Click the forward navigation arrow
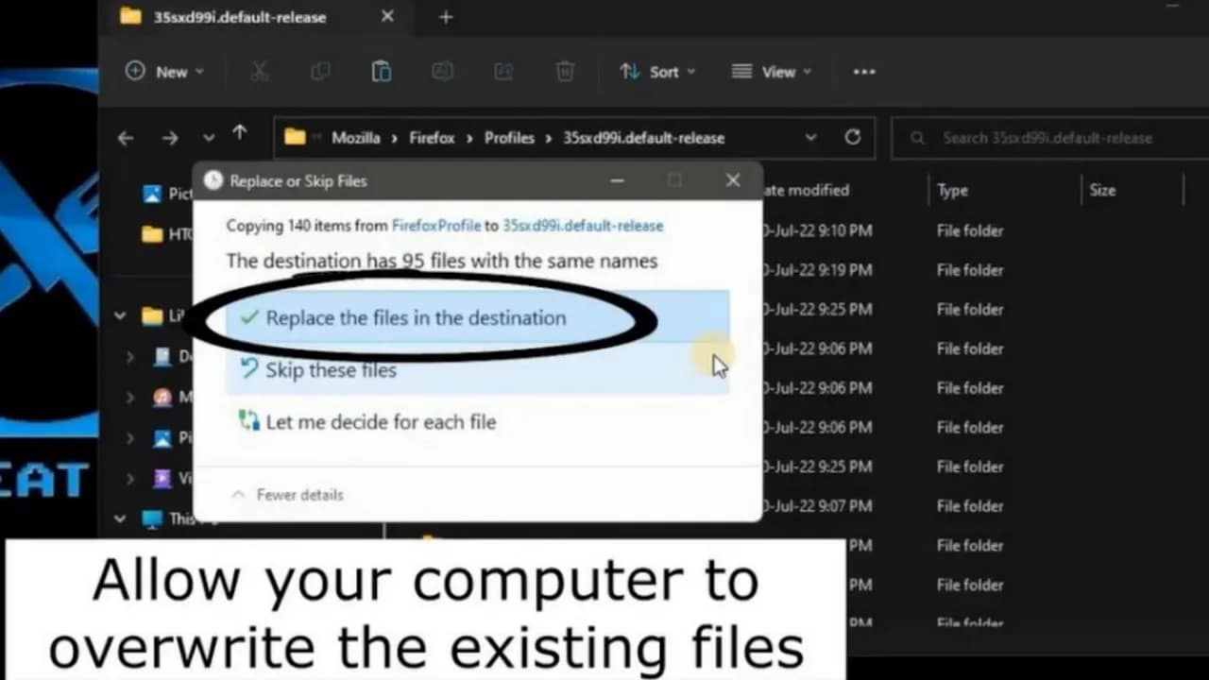1209x680 pixels. pos(170,138)
